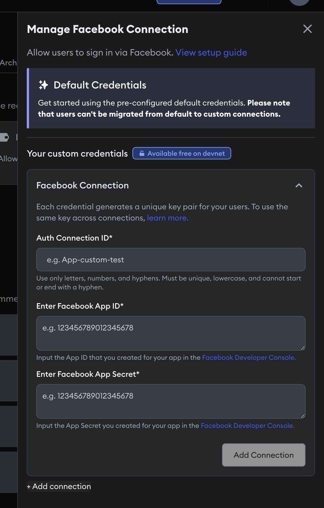Click the Available free on devnet badge
This screenshot has height=508, width=324.
(182, 153)
